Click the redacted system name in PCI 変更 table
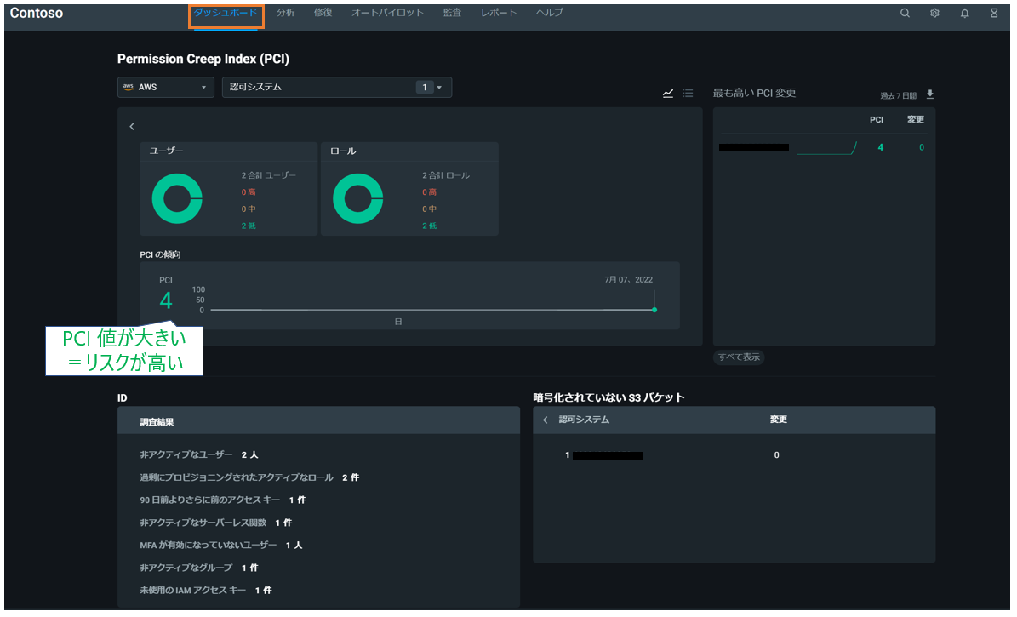The height and width of the screenshot is (617, 1017). click(x=754, y=148)
